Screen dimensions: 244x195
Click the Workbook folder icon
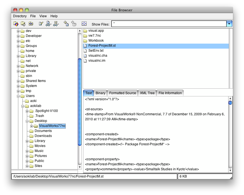(x=85, y=41)
